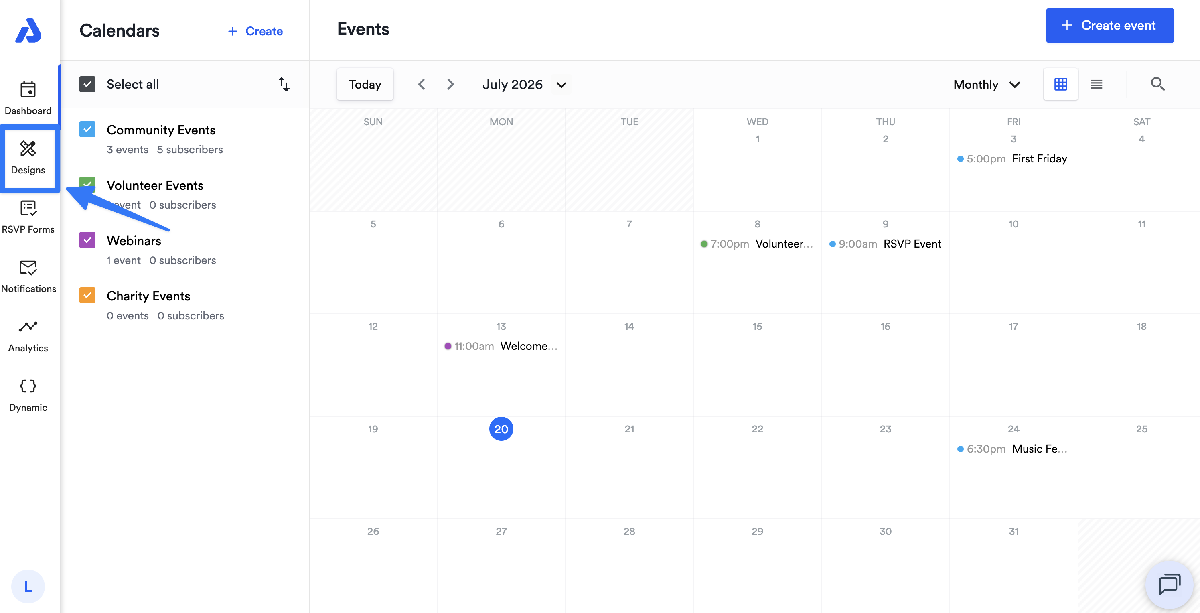Image resolution: width=1200 pixels, height=613 pixels.
Task: Go to the previous month
Action: [x=422, y=84]
